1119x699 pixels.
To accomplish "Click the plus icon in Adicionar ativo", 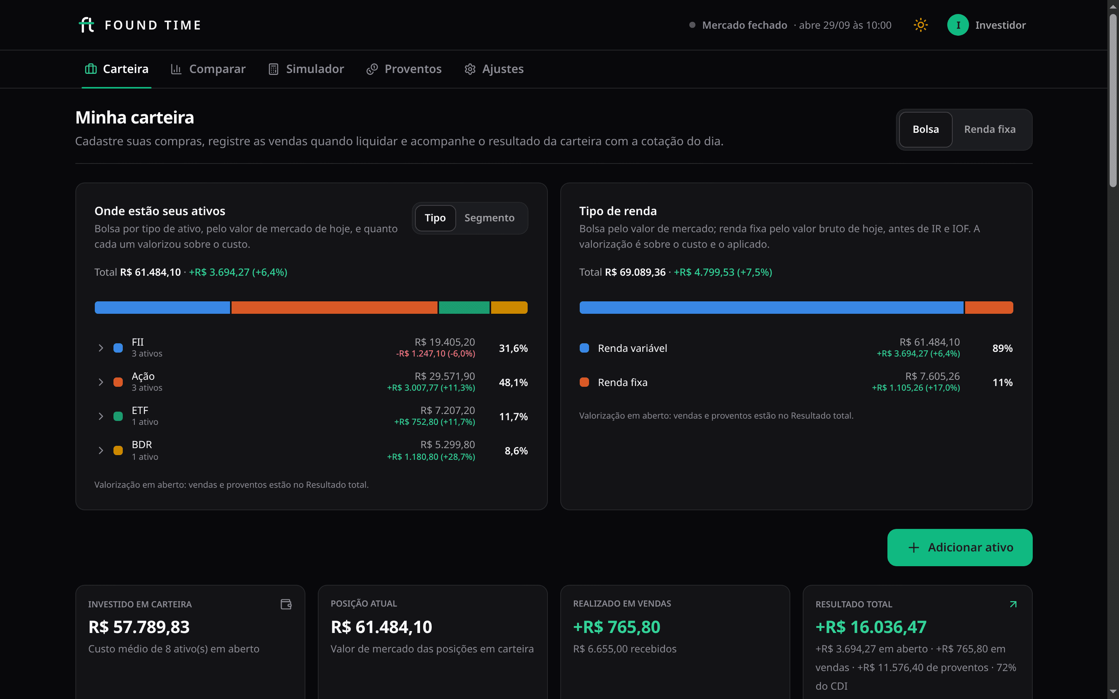I will 914,548.
